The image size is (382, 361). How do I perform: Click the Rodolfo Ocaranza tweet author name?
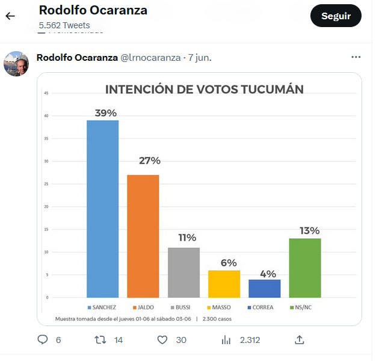77,58
